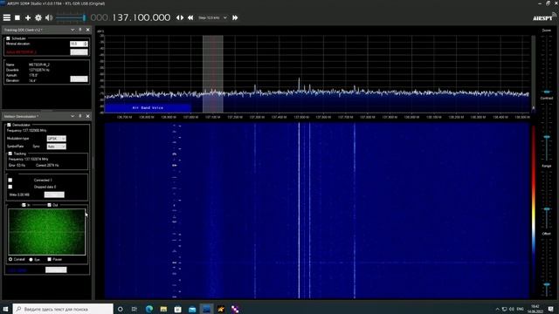Toggle the center tuning style arrows icon
559x314 pixels.
[180, 17]
